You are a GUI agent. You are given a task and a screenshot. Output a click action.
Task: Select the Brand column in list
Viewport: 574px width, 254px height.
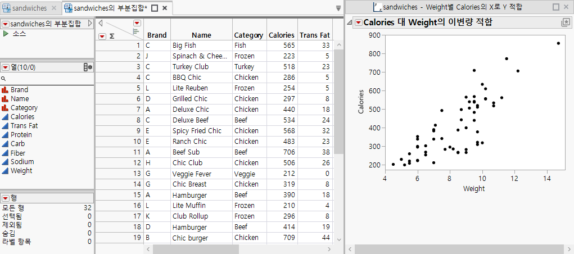point(19,90)
